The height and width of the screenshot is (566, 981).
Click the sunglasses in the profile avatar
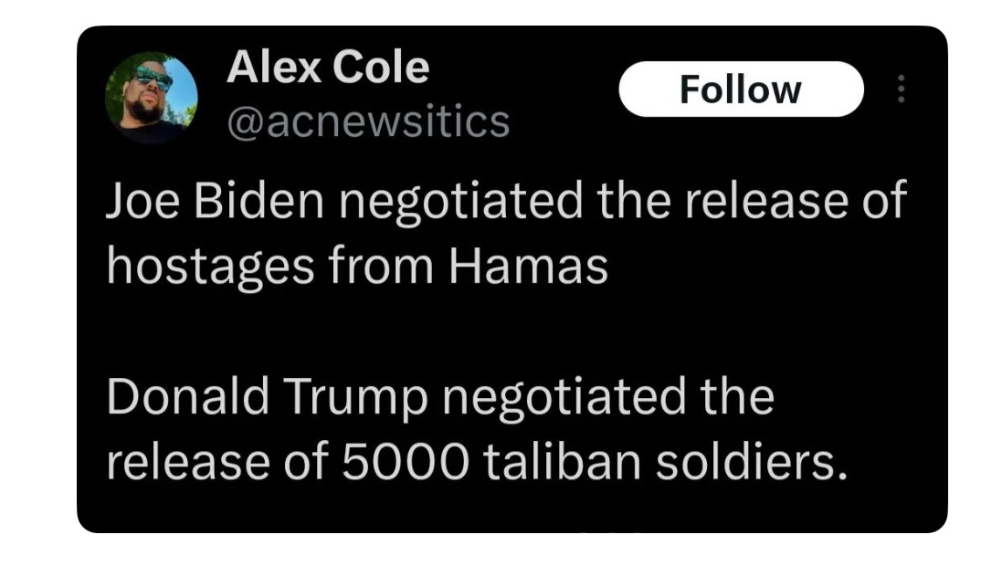tap(153, 79)
